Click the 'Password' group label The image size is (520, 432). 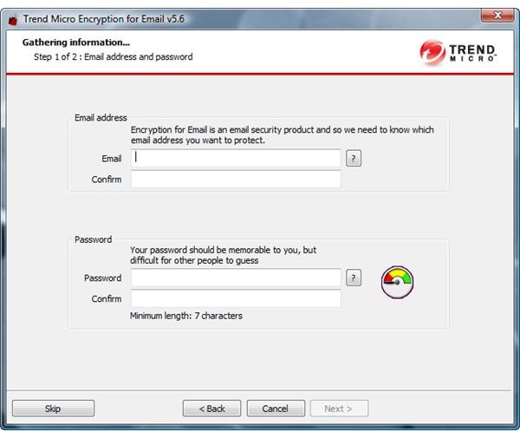[x=94, y=239]
